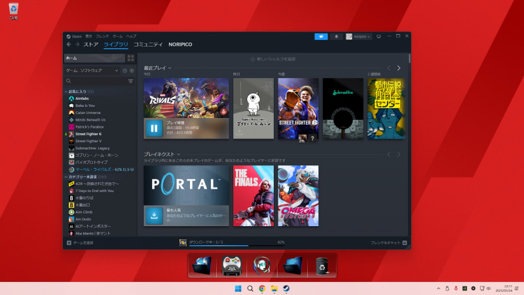
Task: Click the library vertical scrollbar
Action: click(409, 58)
